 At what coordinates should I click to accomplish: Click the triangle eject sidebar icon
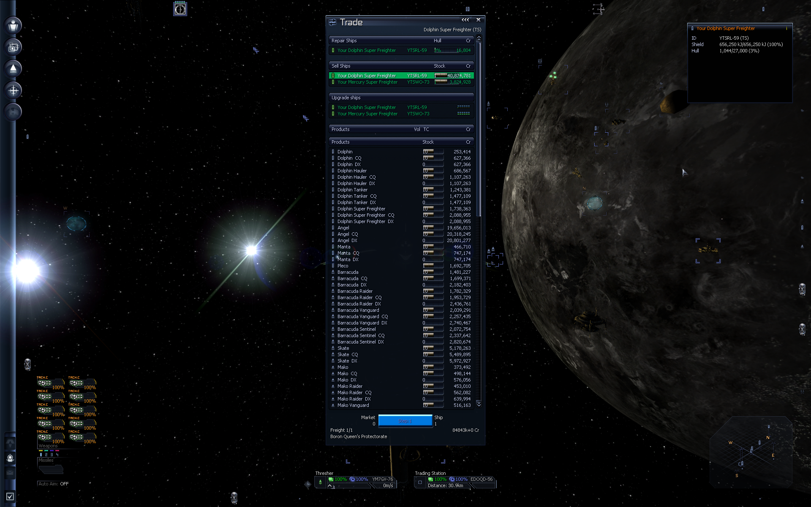pyautogui.click(x=13, y=69)
